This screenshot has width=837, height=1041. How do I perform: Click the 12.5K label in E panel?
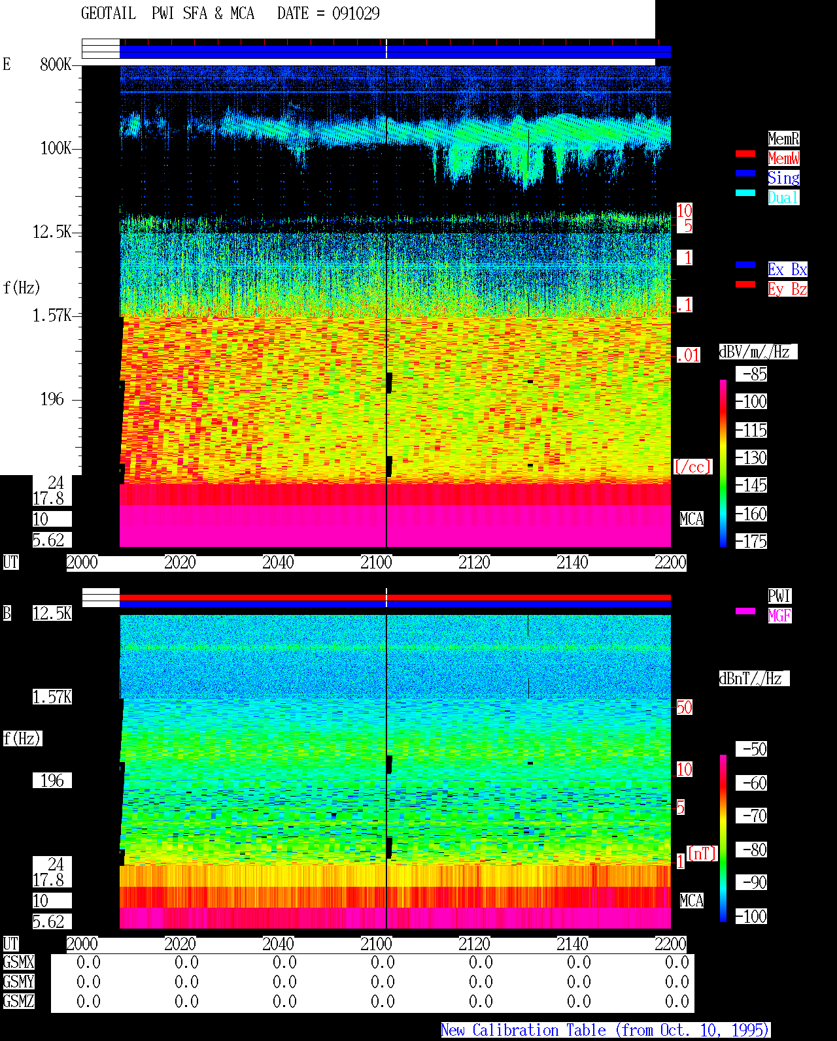tap(52, 231)
